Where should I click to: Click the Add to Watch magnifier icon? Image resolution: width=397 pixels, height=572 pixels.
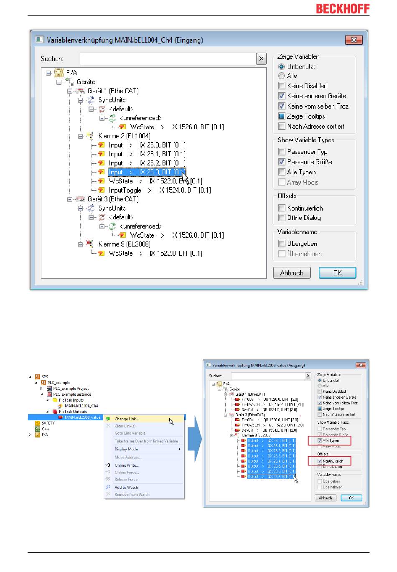click(108, 488)
